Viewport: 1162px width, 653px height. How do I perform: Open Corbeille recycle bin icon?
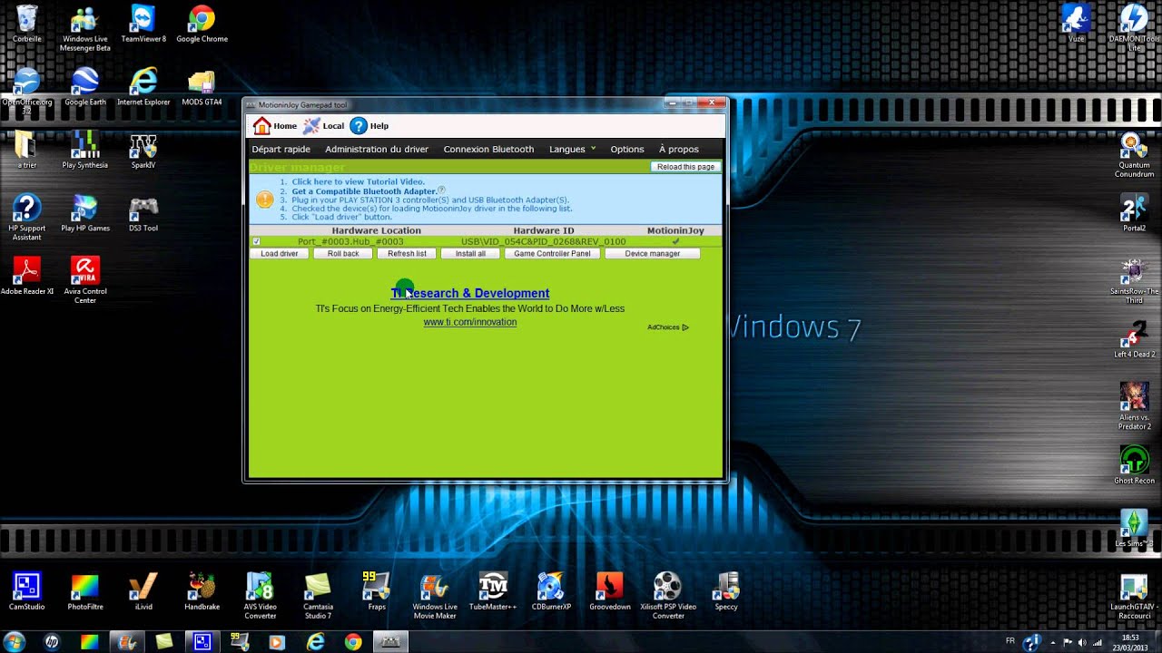(x=27, y=24)
